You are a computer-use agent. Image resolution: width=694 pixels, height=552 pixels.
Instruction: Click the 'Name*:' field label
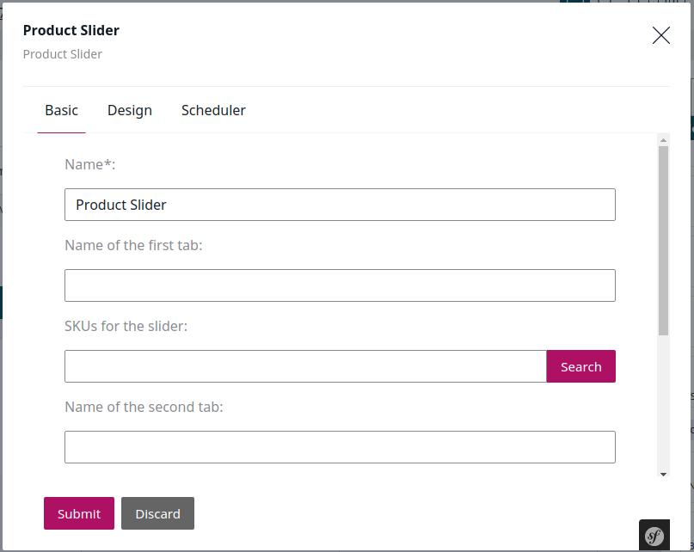(x=89, y=164)
